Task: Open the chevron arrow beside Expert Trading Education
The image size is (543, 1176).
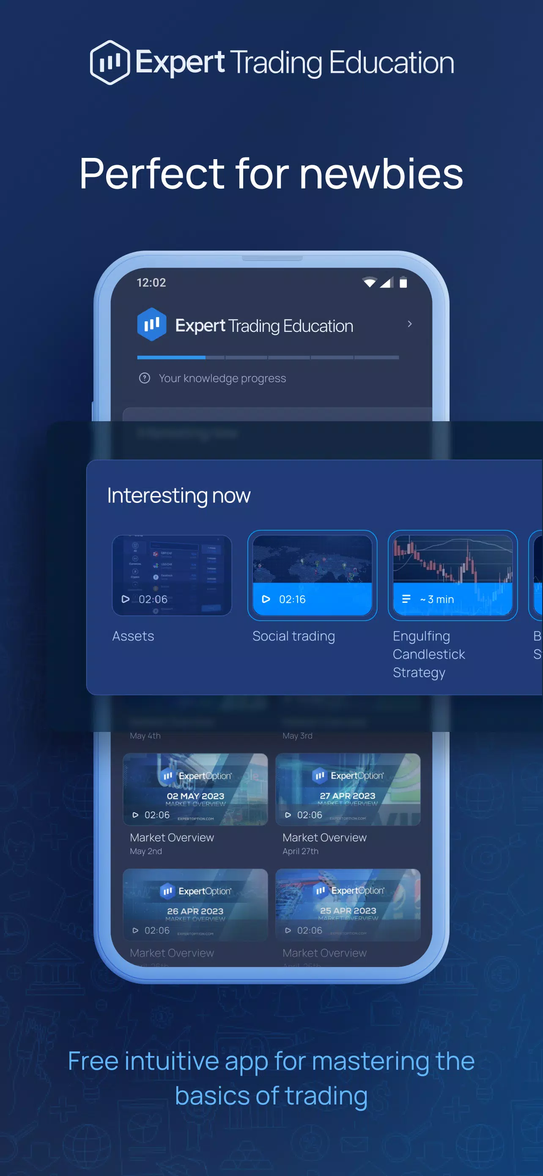Action: point(409,324)
